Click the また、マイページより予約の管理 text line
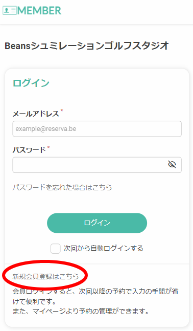Screen dimensions: 193x331 point(81,312)
